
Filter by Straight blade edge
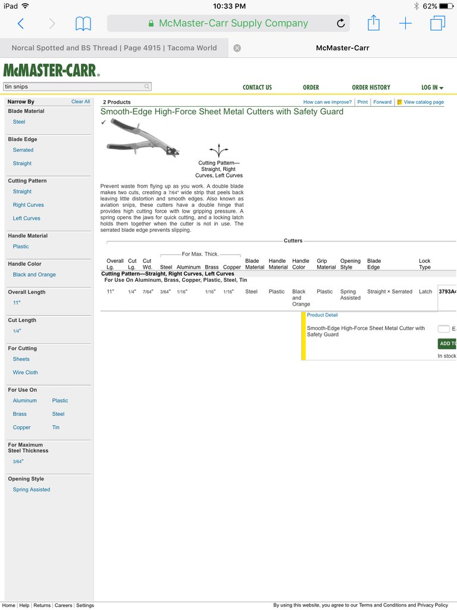coord(22,163)
